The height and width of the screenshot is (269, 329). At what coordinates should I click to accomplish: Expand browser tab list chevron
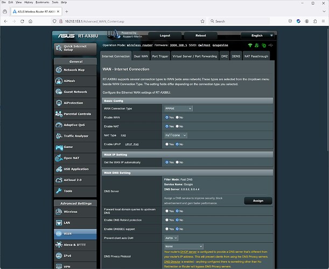tap(324, 11)
